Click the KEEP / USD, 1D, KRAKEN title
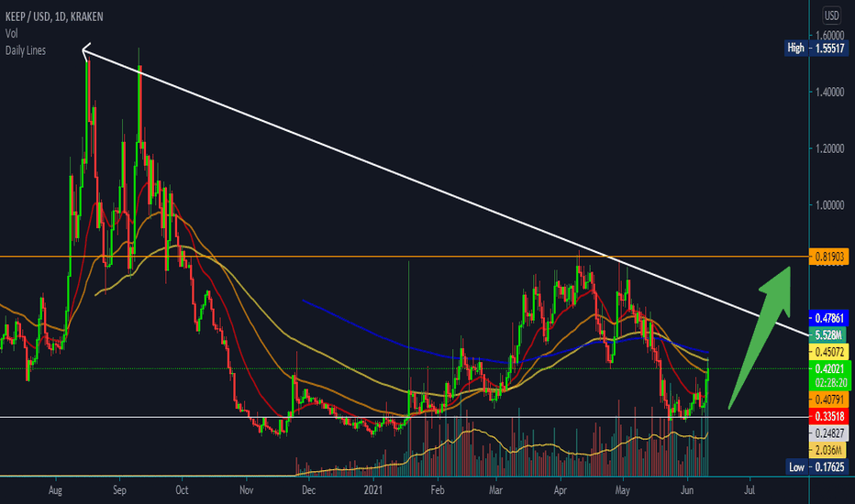The image size is (855, 504). pyautogui.click(x=54, y=16)
